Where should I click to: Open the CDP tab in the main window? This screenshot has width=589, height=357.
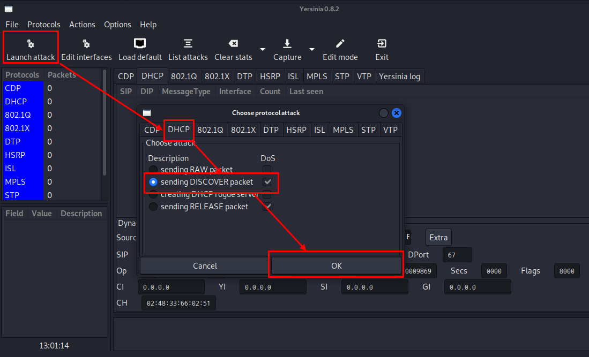126,76
